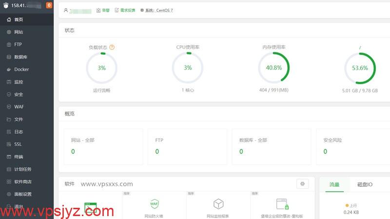Open the 网站监控报表 cube icon

218,203
